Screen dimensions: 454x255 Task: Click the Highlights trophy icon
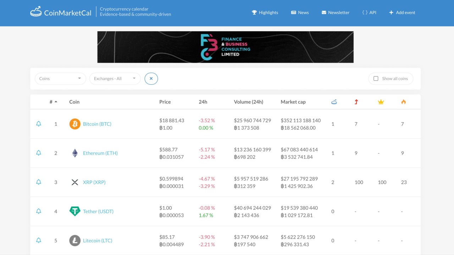[x=254, y=12]
